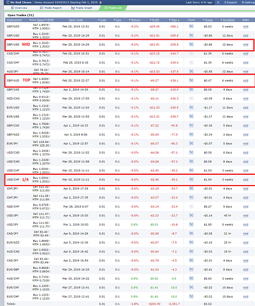Viewport: 255px width, 306px height.
Task: Click Add note in the GBP/AUD row
Action: click(x=246, y=80)
